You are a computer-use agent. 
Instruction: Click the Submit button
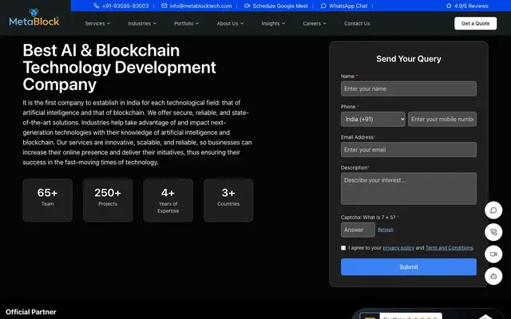[409, 267]
